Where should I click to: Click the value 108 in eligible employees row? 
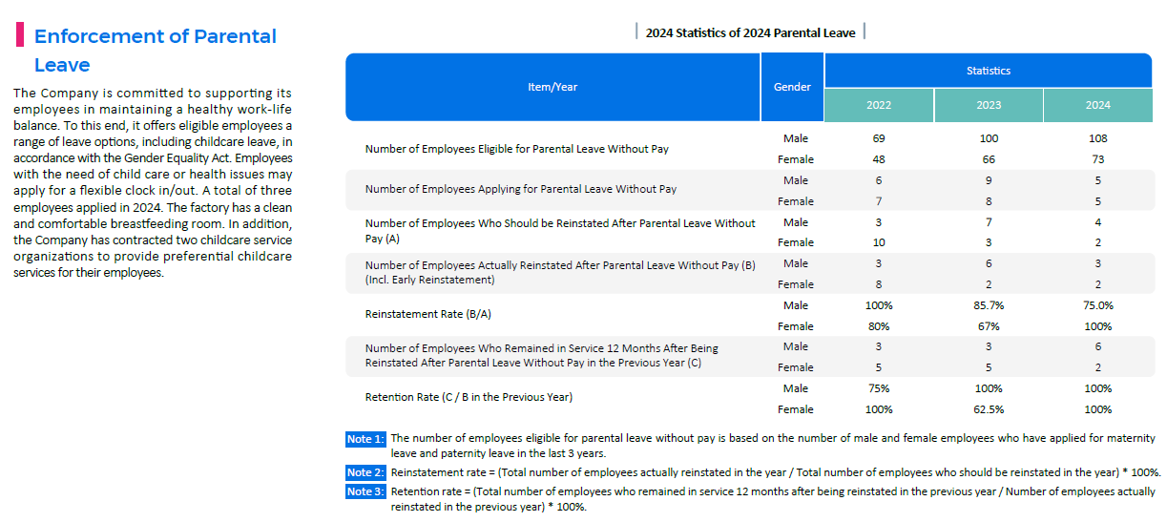tap(1097, 138)
